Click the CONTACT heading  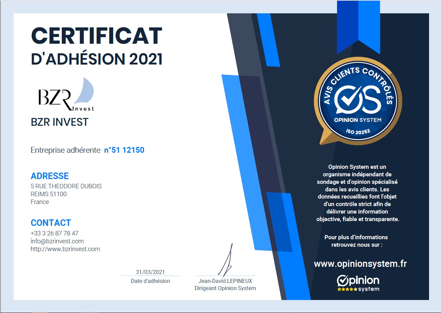click(x=51, y=223)
